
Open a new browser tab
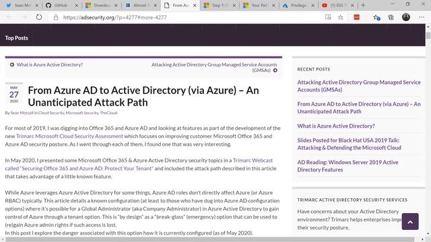[363, 5]
